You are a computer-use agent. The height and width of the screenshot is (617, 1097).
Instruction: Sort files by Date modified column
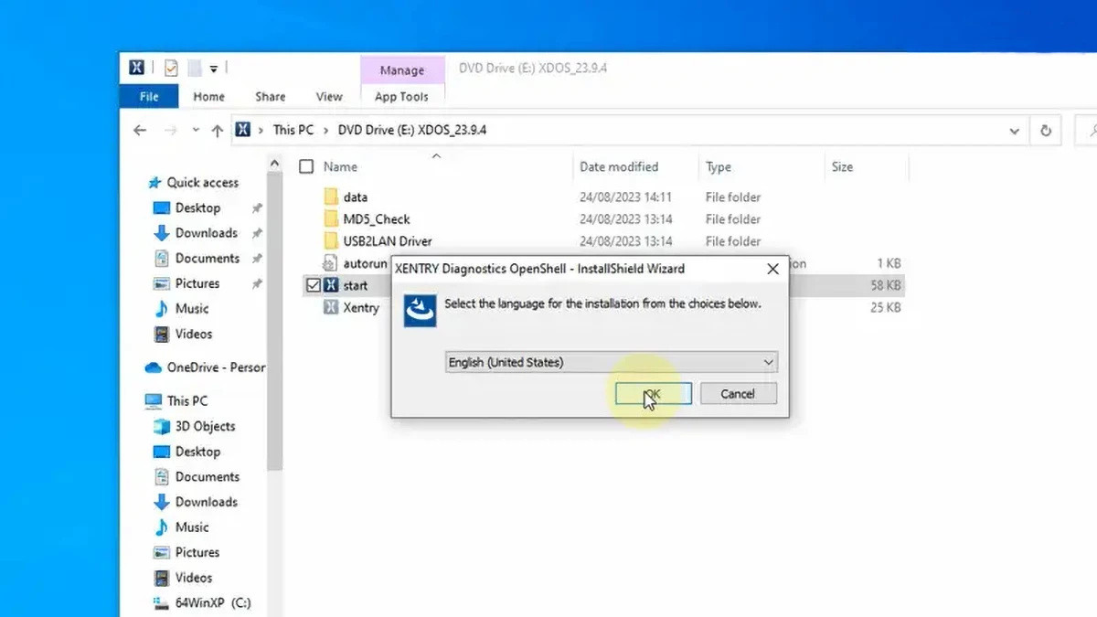[x=619, y=166]
